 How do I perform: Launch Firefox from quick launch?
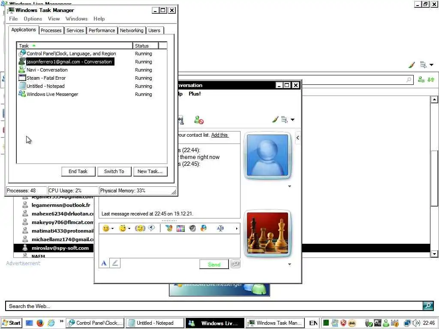click(40, 323)
